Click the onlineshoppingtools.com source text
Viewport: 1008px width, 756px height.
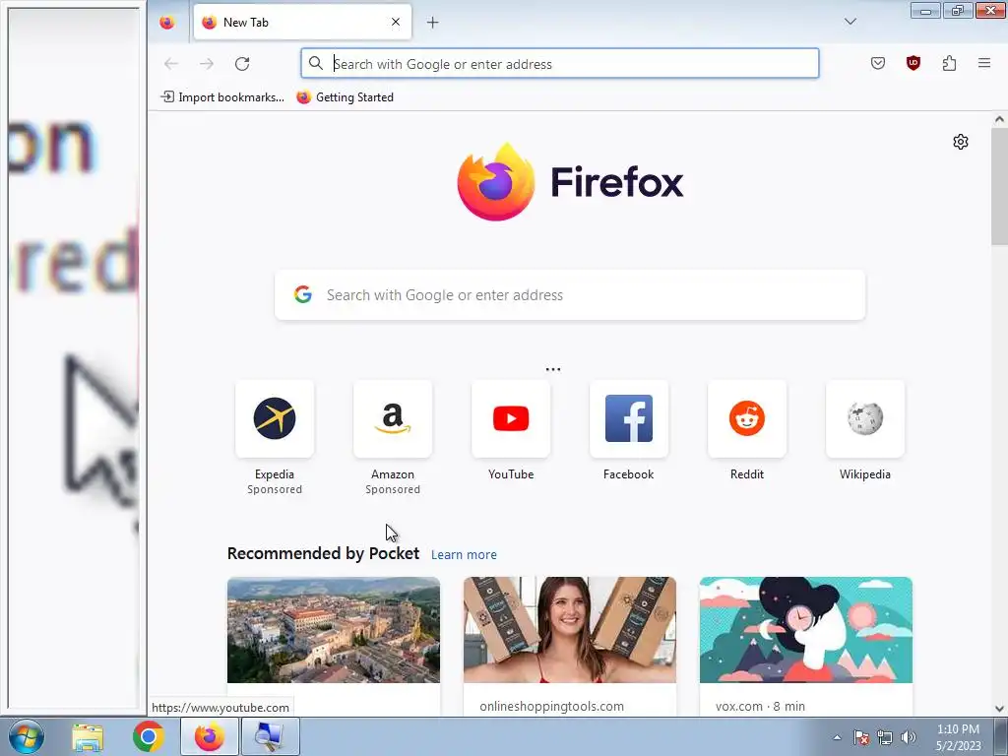click(551, 706)
